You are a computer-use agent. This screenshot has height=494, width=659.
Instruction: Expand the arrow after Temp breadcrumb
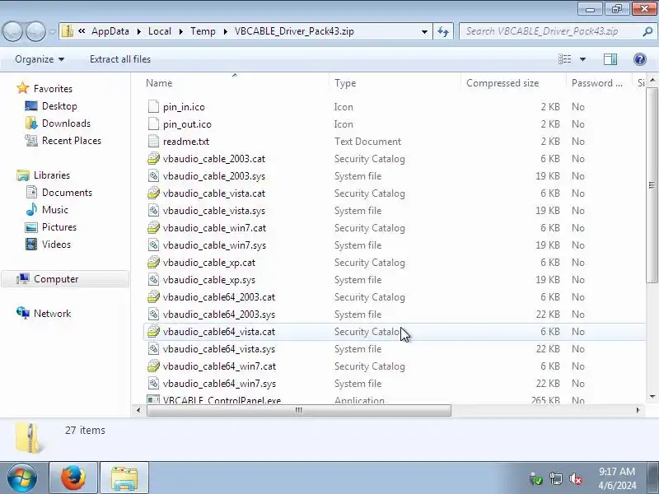point(225,31)
